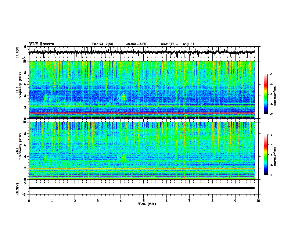Click the "10" tick on the Time axis

258,201
